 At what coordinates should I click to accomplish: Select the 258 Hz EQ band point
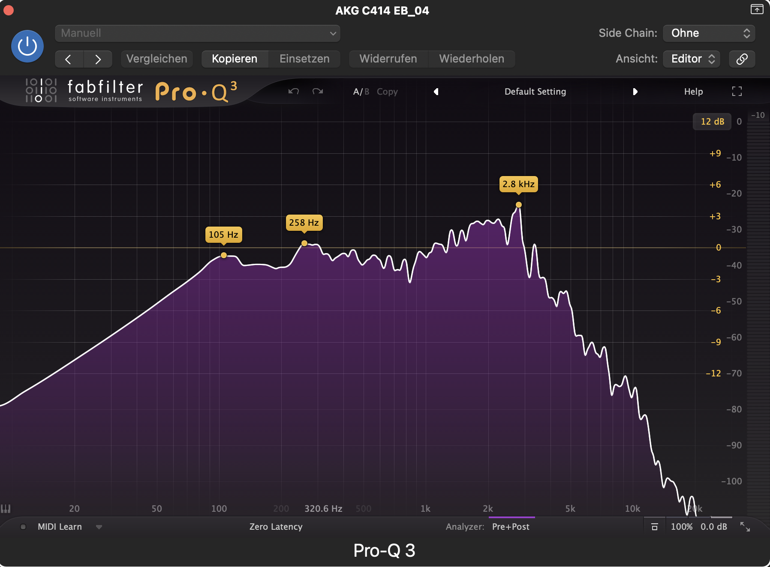tap(304, 243)
